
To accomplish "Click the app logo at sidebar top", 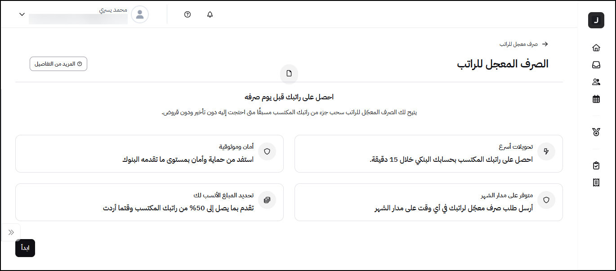I will click(596, 20).
